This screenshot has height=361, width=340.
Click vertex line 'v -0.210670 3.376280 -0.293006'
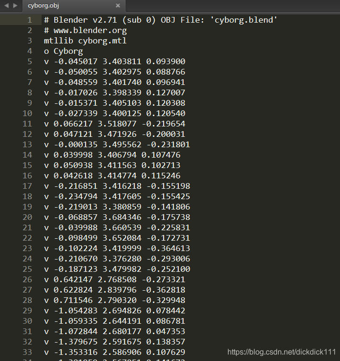tap(117, 259)
